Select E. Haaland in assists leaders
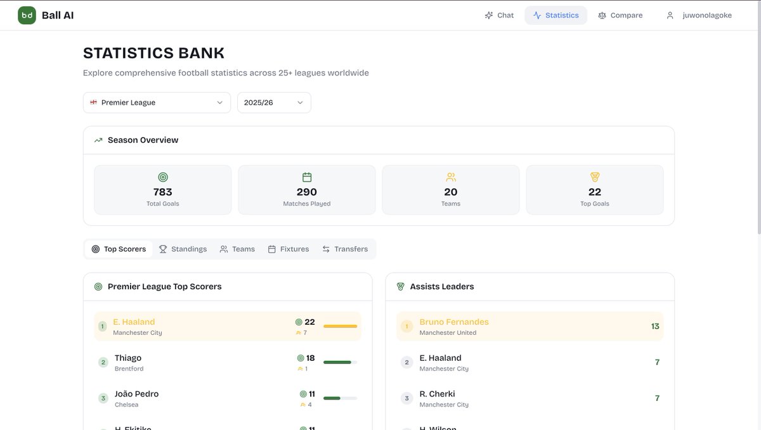Screen dimensions: 761x430 [x=530, y=363]
